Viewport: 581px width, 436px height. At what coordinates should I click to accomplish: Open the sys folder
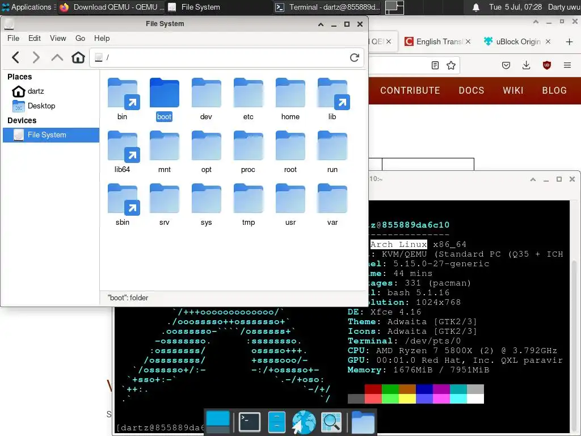(207, 205)
